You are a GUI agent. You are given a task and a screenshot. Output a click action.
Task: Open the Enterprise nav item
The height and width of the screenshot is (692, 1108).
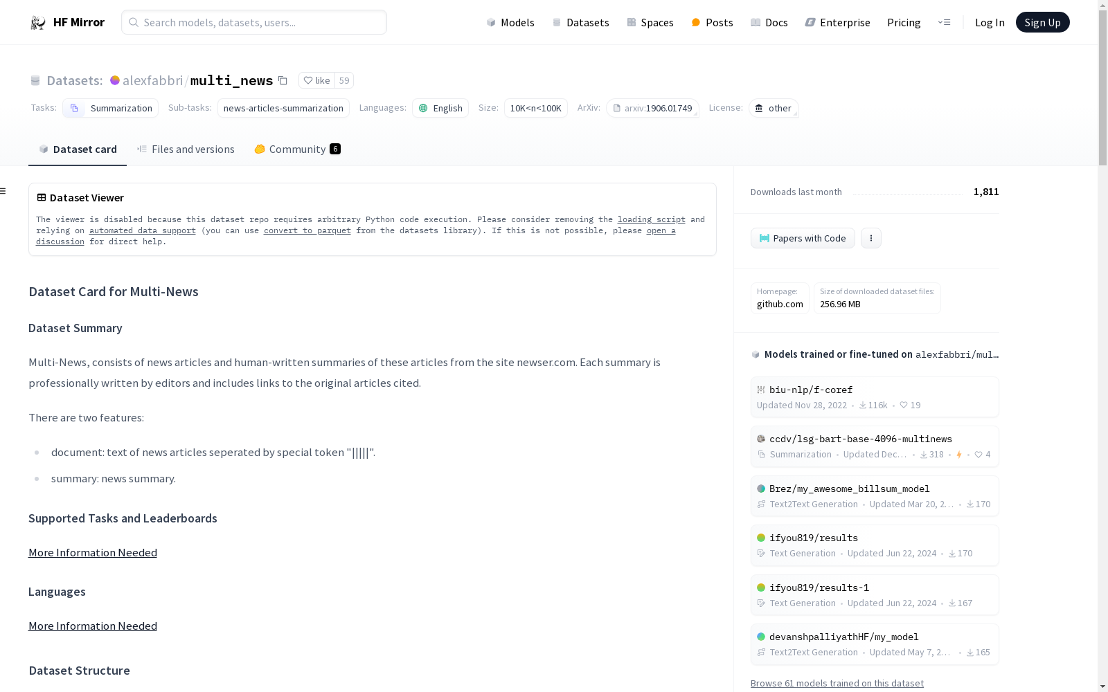click(x=837, y=23)
